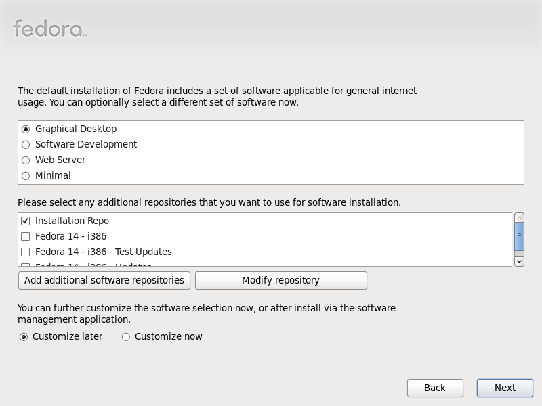Click the 'Fedora 14 - i386 - Test Updates' label
This screenshot has width=542, height=406.
pos(104,252)
